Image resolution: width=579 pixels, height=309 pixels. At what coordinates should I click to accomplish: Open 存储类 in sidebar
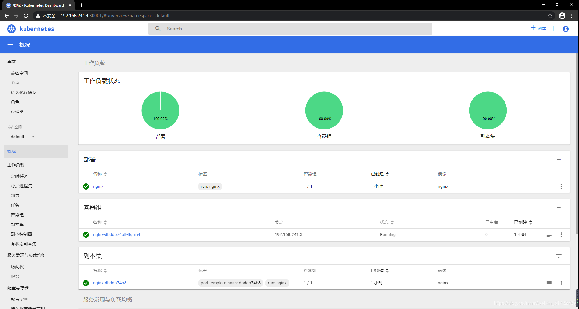coord(17,112)
